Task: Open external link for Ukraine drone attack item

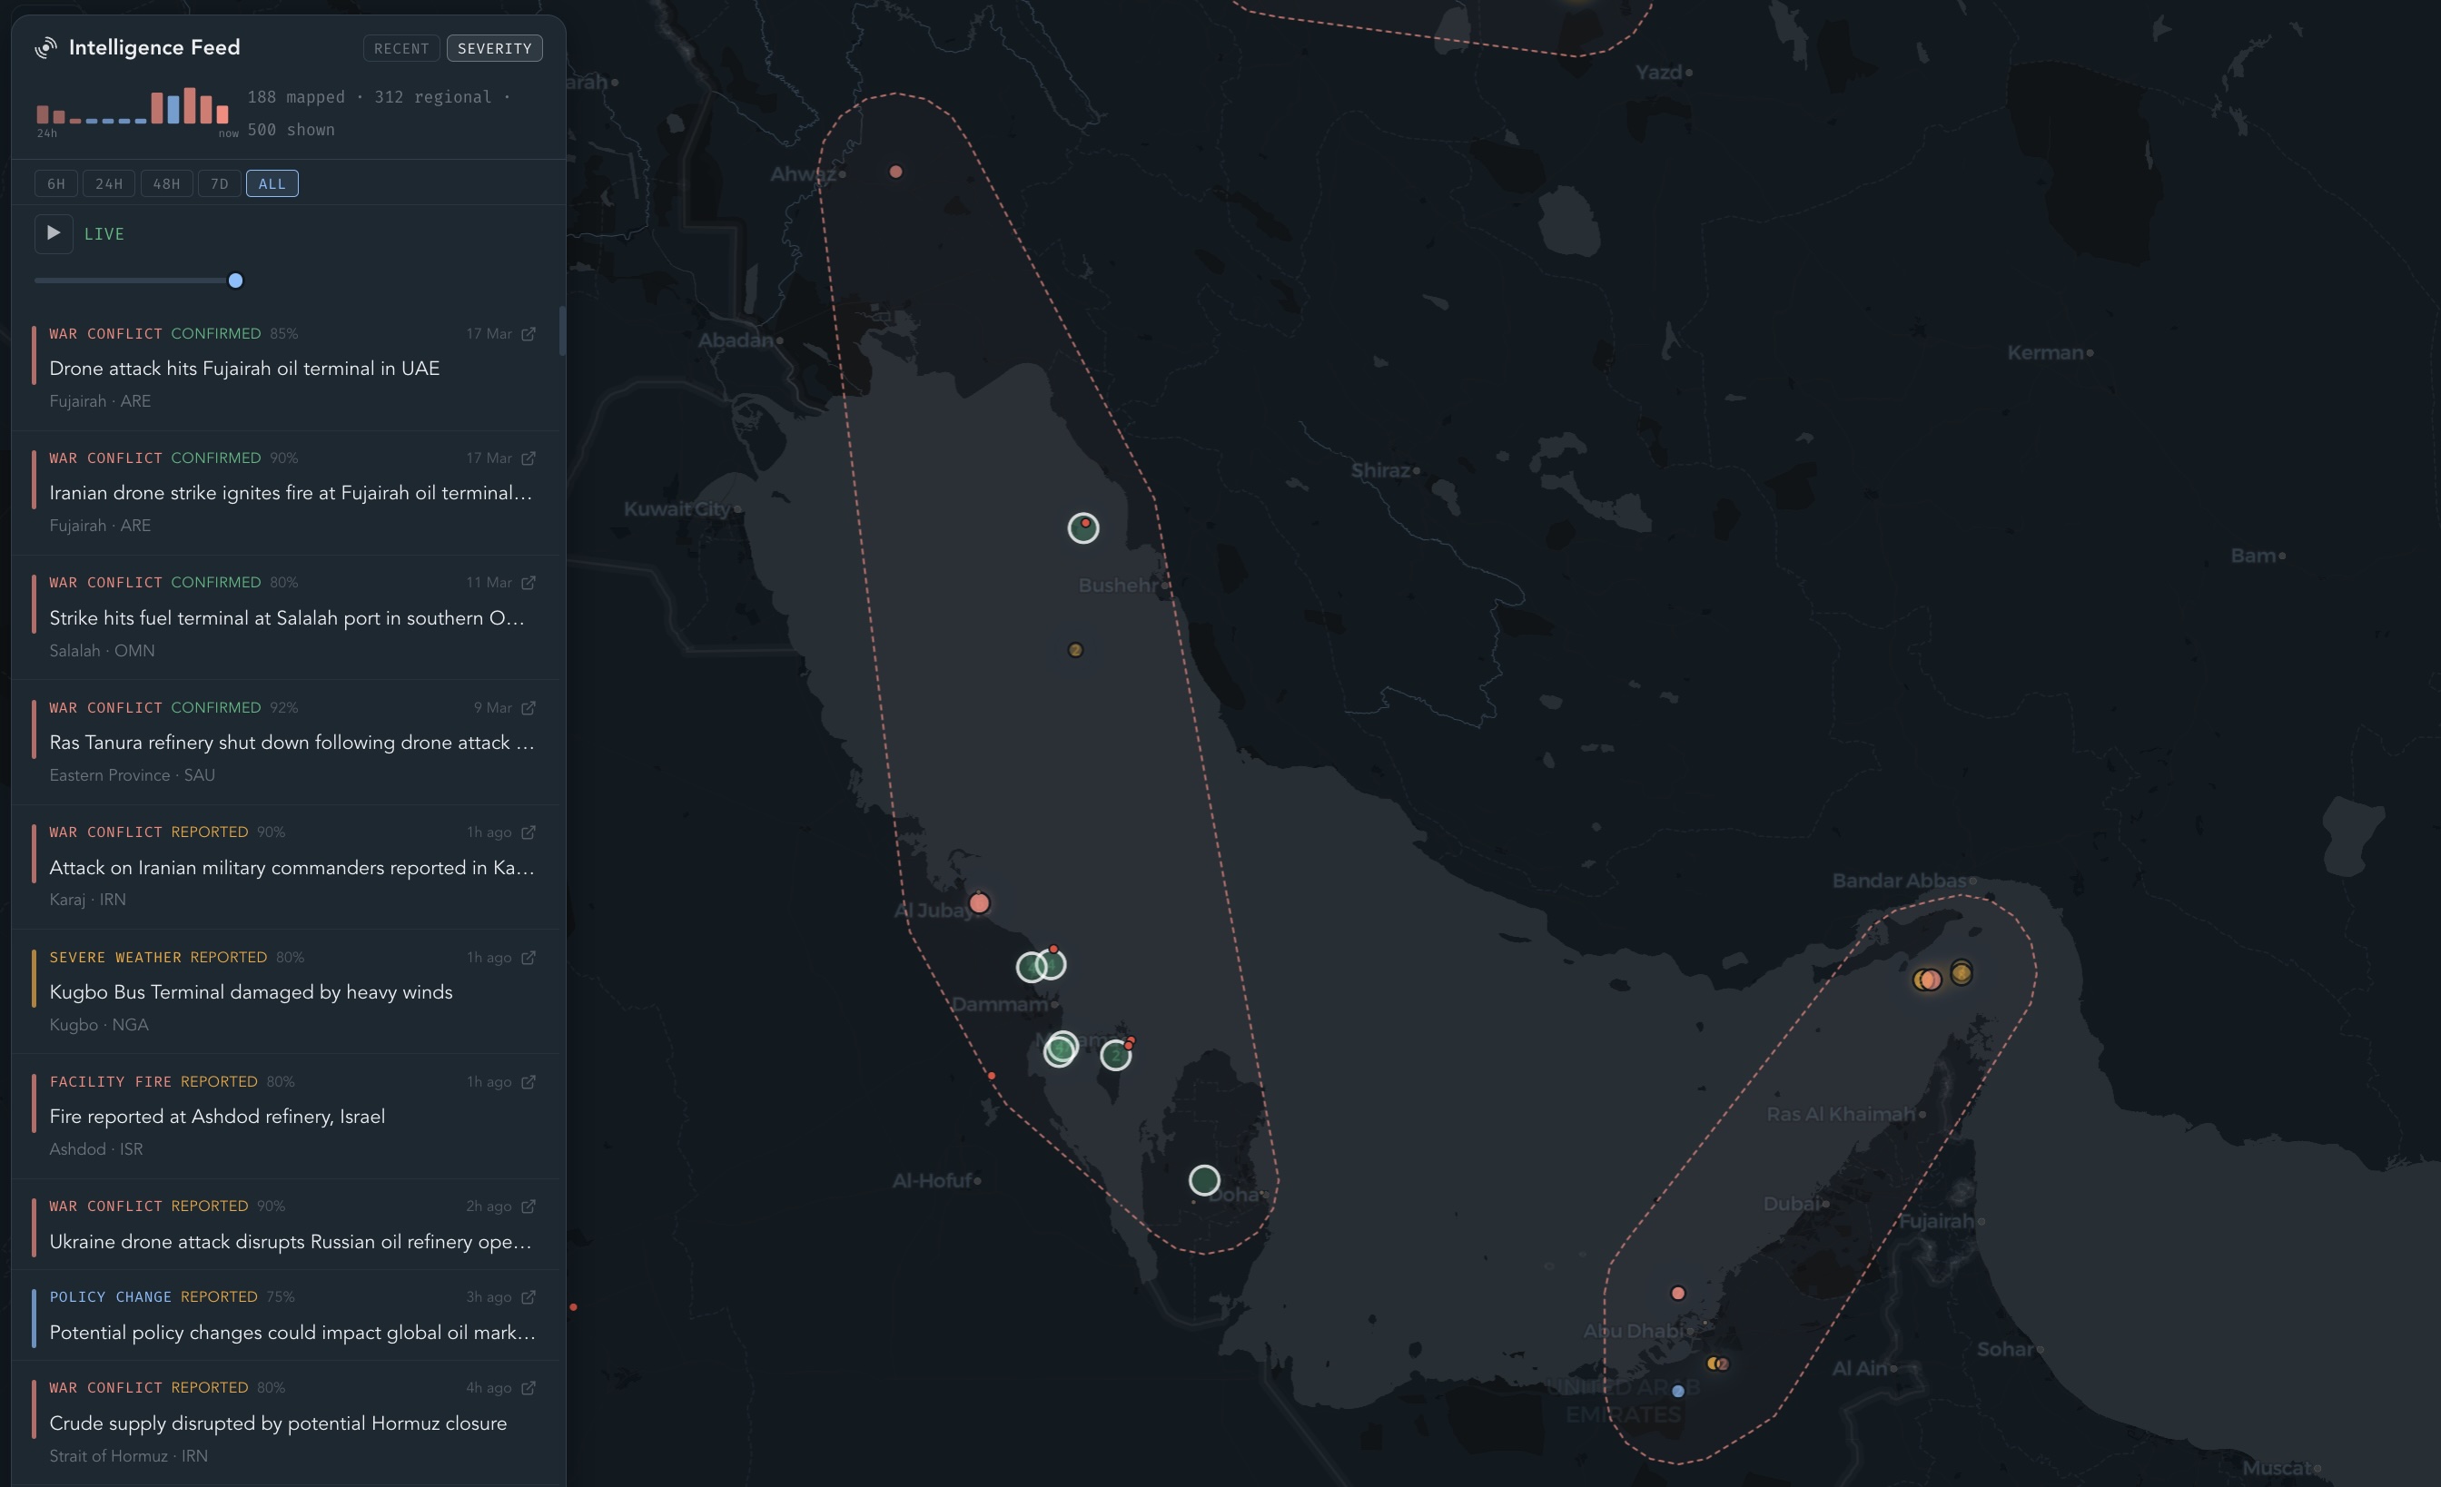Action: pos(528,1206)
